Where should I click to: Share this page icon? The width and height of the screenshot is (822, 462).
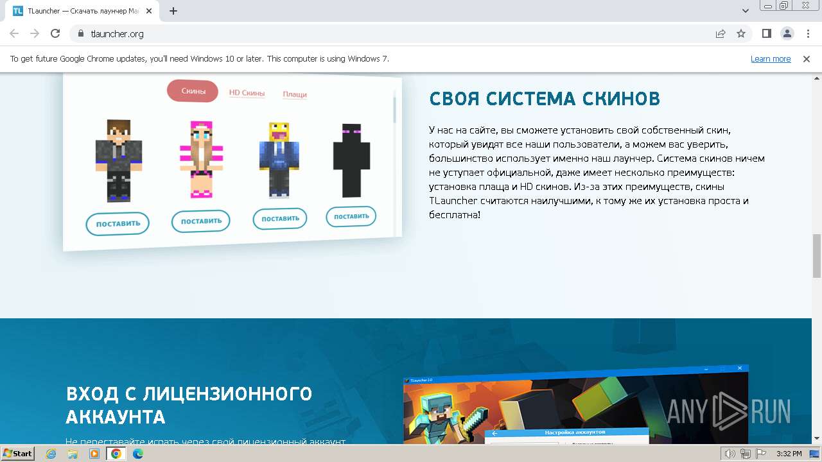[x=721, y=33]
